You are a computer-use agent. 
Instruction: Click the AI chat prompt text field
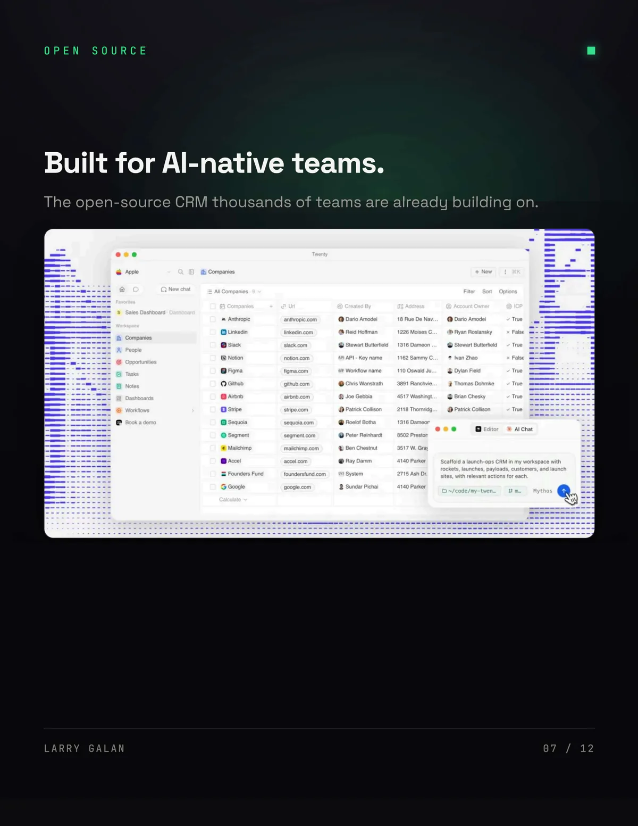pyautogui.click(x=503, y=469)
